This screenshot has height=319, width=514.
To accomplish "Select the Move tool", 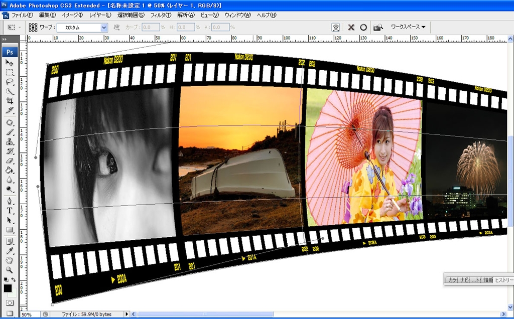I will tap(10, 62).
